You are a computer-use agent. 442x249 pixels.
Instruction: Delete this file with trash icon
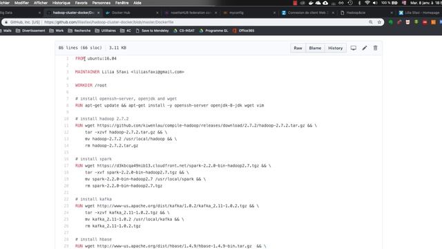375,48
